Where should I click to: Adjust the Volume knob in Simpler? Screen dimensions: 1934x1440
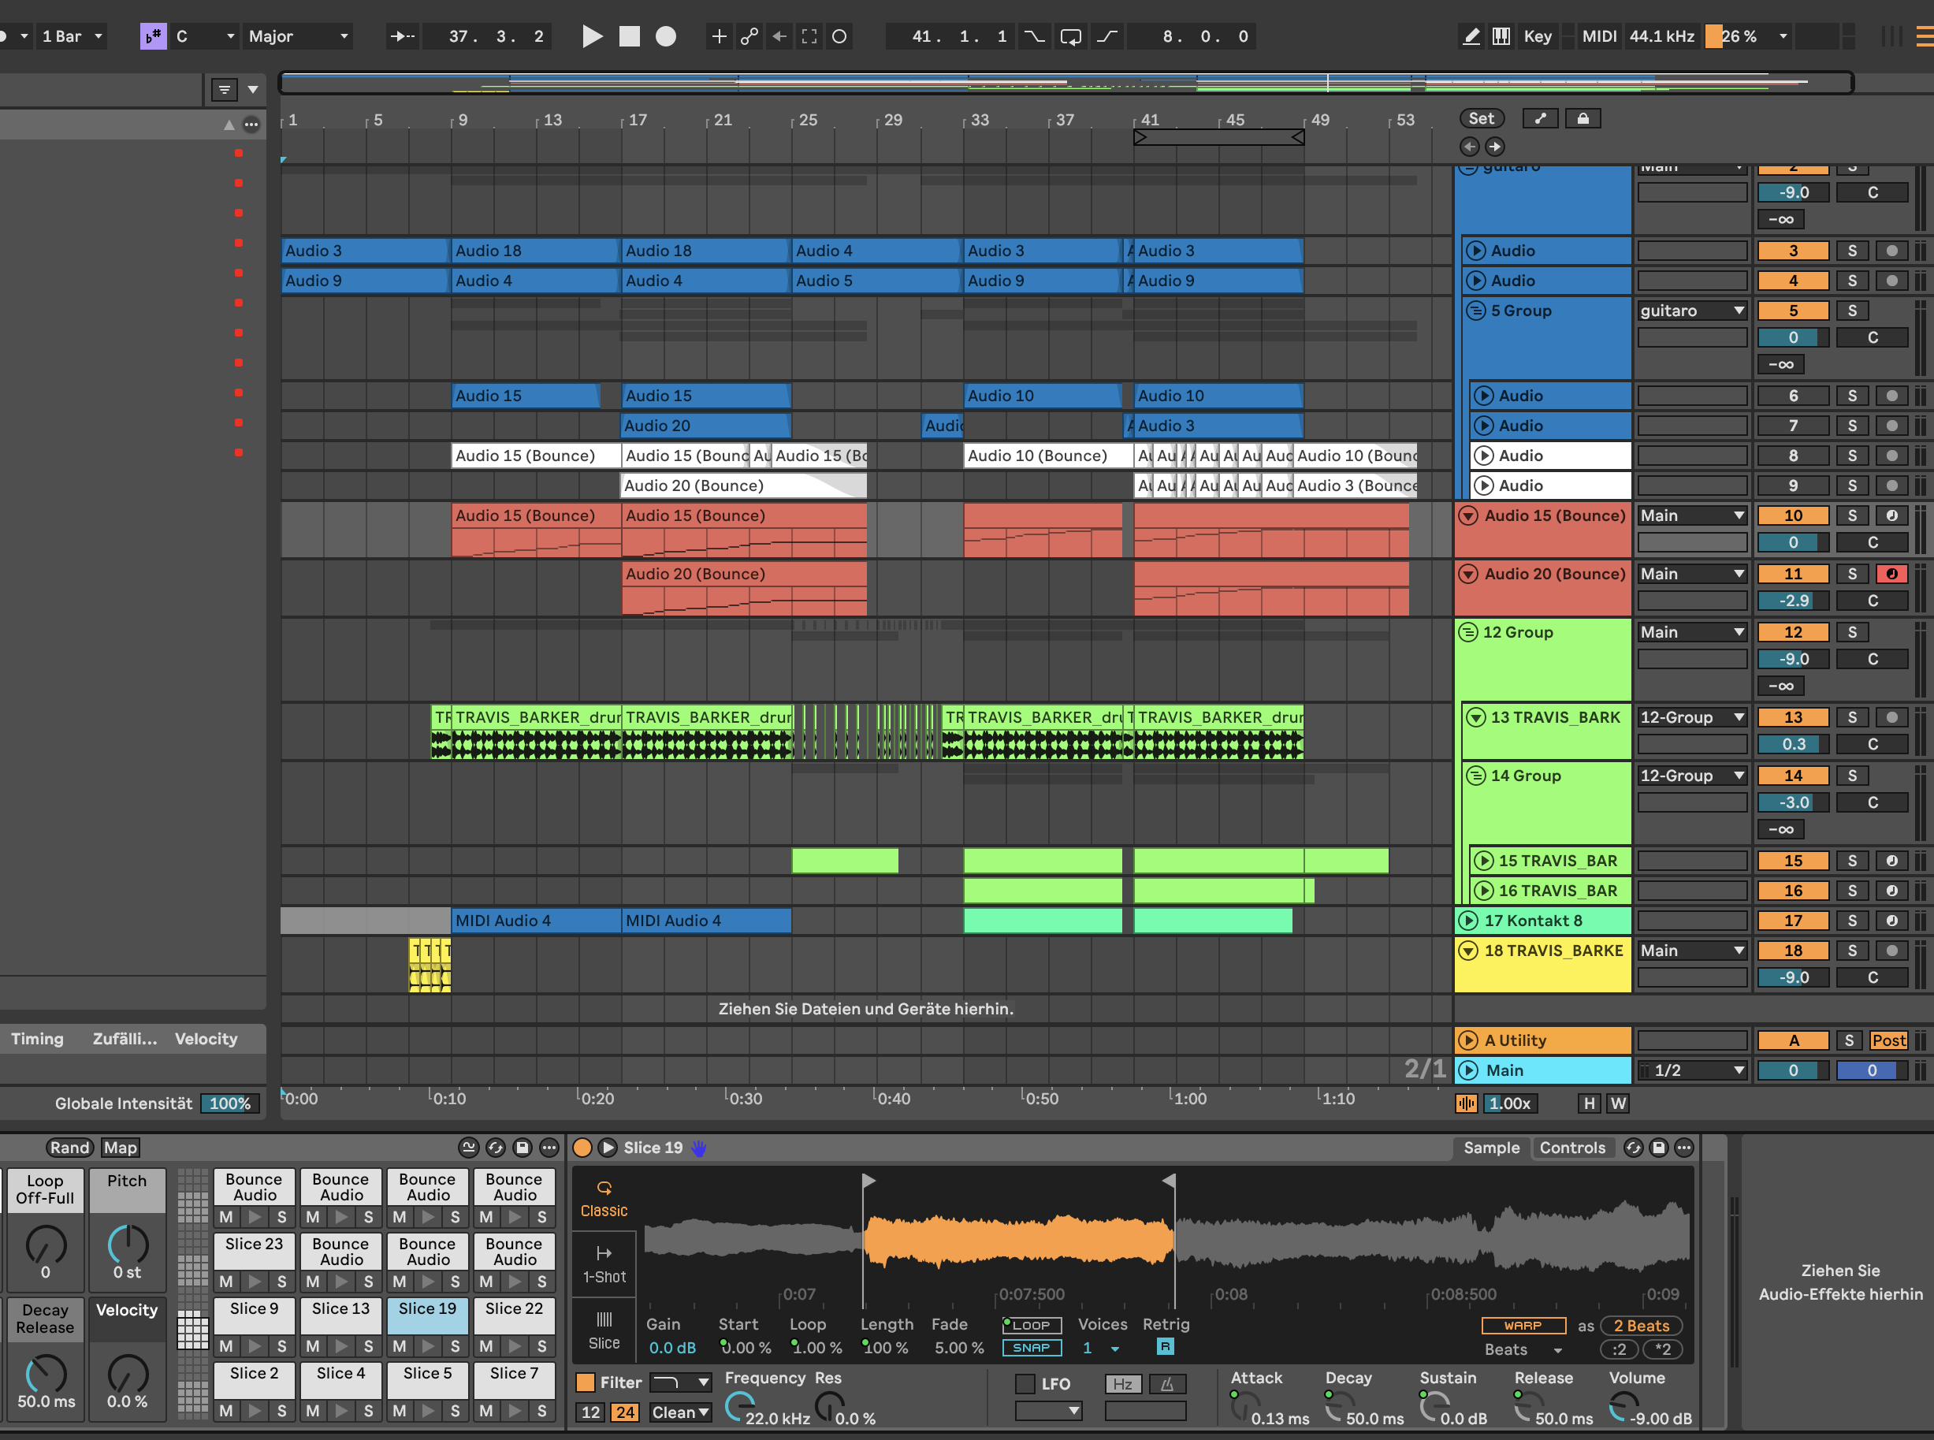point(1622,1406)
